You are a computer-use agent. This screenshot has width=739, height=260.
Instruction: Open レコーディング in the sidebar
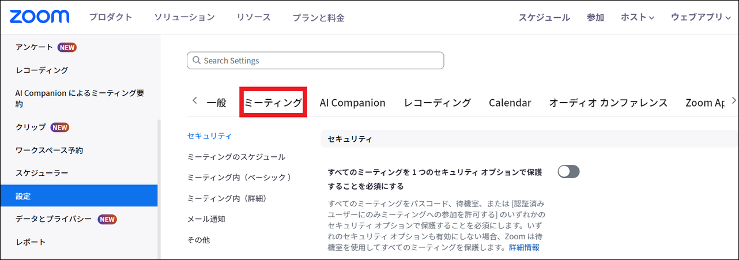pos(42,70)
